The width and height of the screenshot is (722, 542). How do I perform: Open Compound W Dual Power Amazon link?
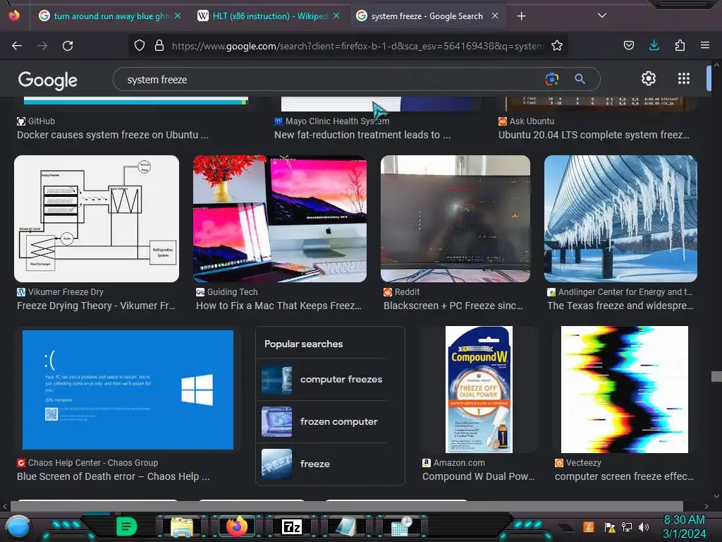479,476
